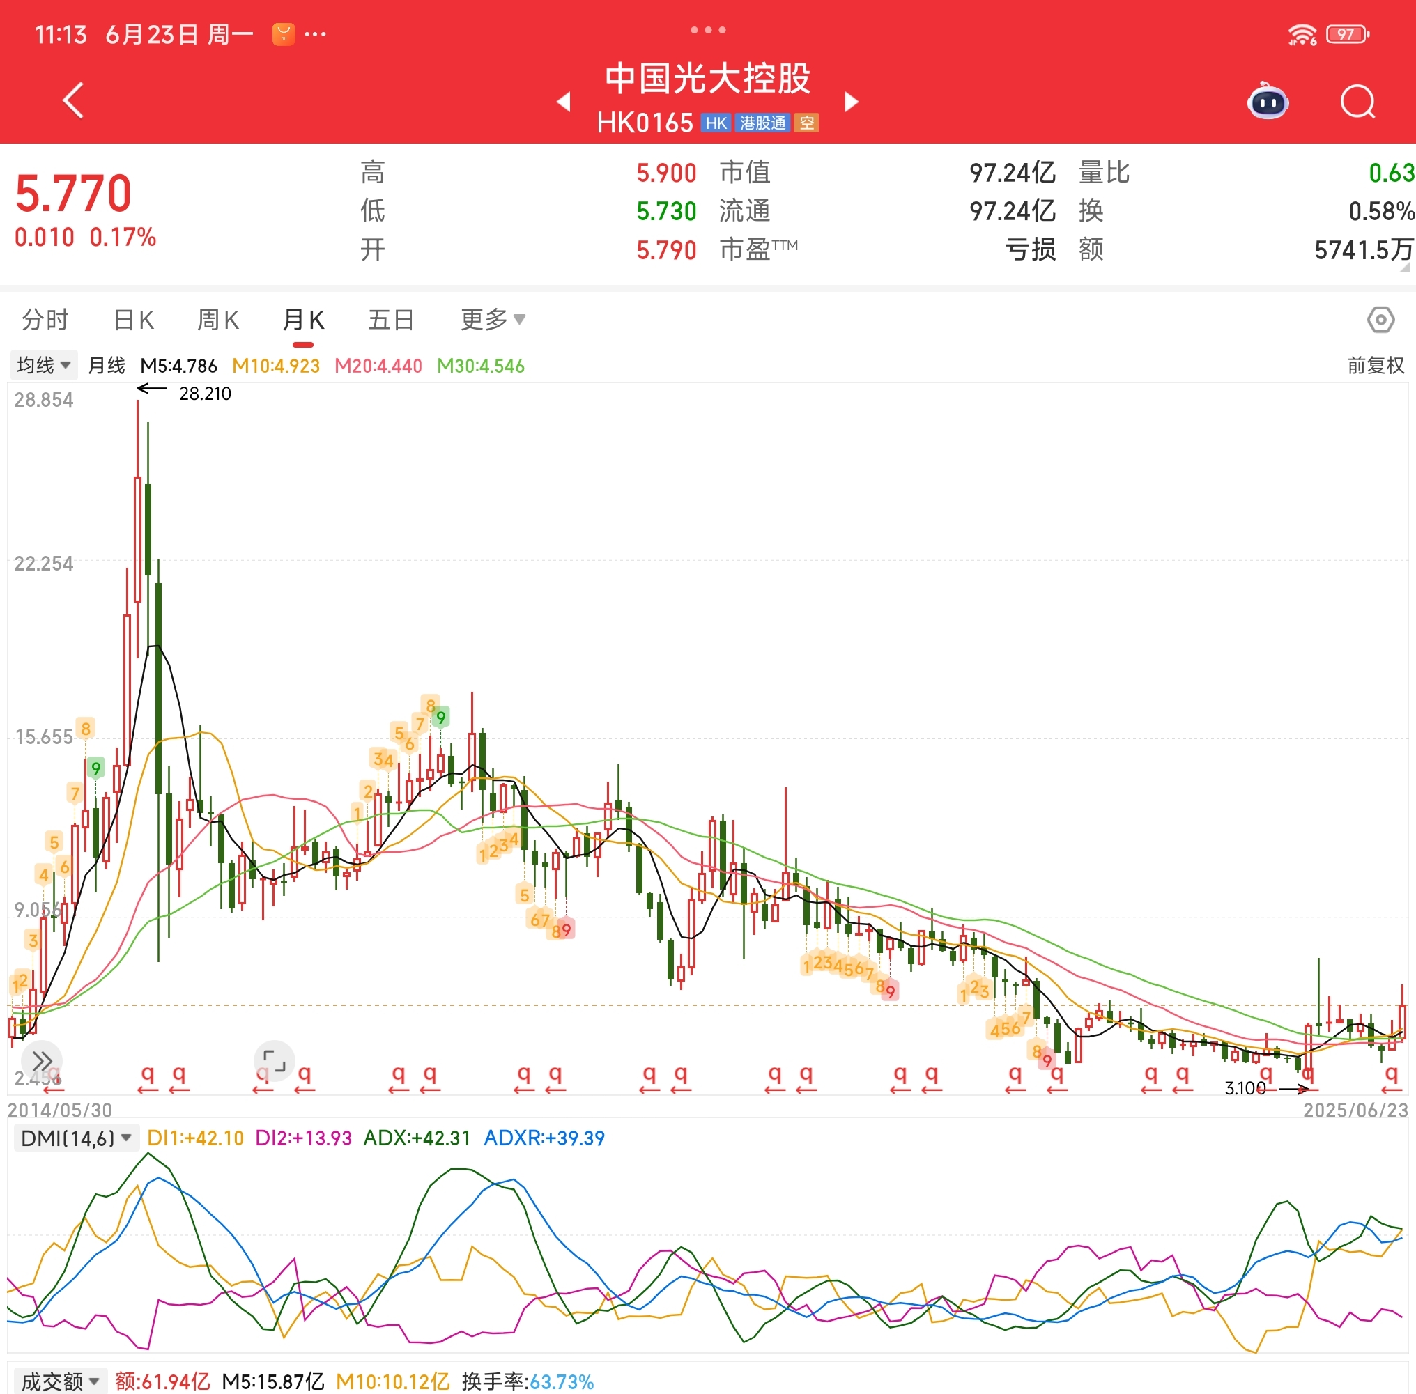Tap the Wi-Fi status icon
The width and height of the screenshot is (1416, 1394).
click(1302, 34)
